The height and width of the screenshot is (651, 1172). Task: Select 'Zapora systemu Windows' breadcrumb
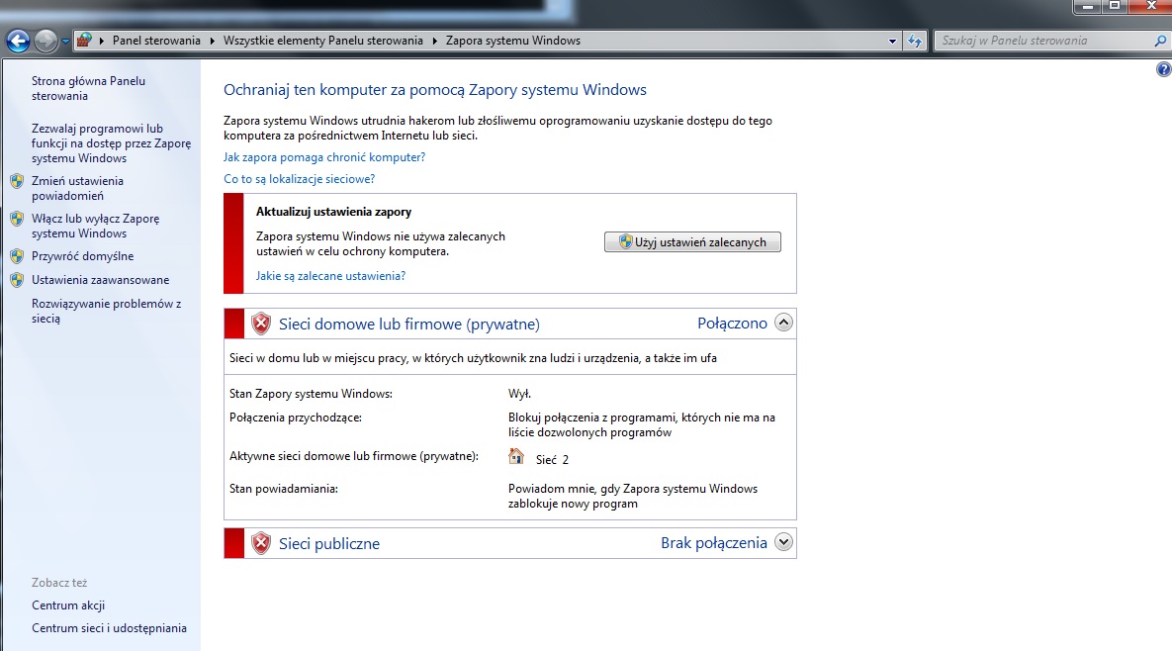click(x=512, y=41)
